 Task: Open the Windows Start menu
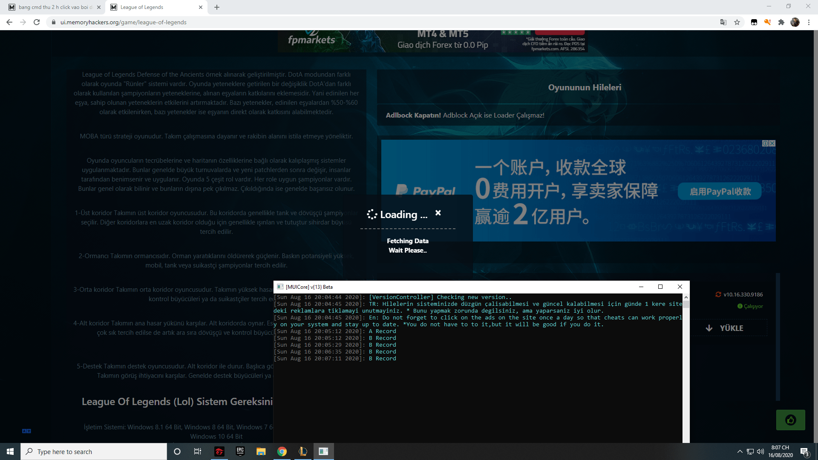[10, 451]
